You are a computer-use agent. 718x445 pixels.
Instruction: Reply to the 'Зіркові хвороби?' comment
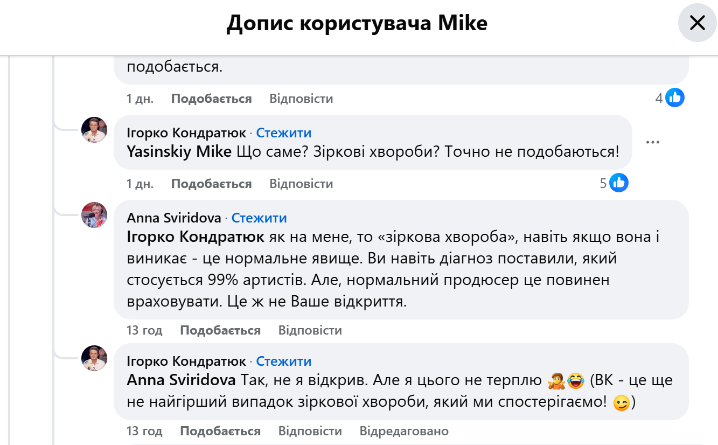pos(301,184)
